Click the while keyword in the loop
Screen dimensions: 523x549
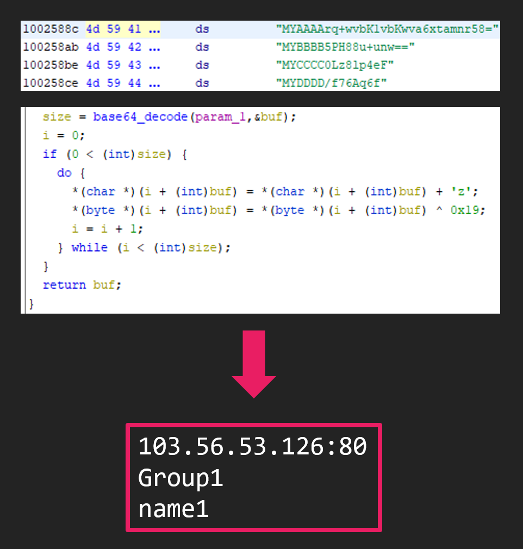(89, 247)
